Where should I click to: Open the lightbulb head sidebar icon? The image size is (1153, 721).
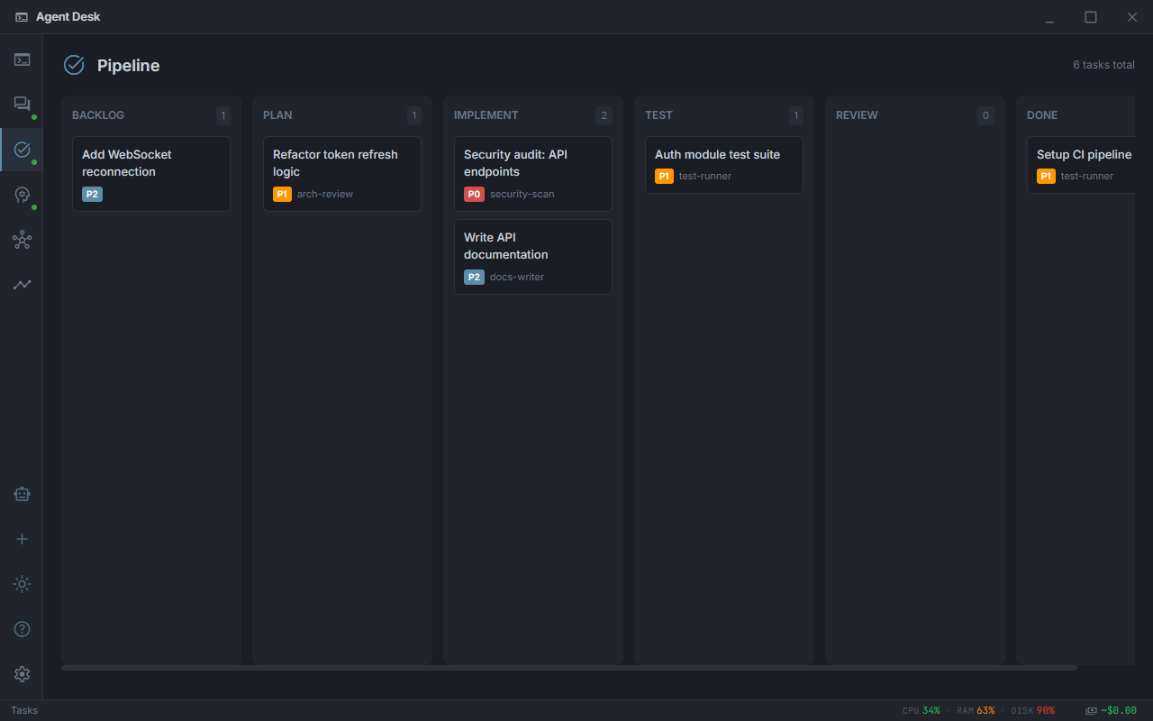(22, 195)
